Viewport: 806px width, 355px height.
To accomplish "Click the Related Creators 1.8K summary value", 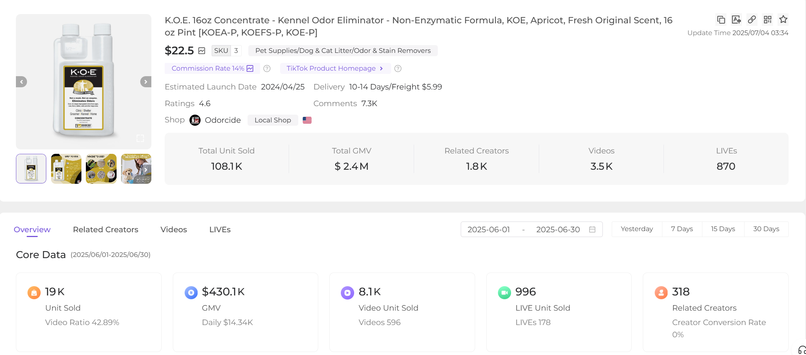I will point(477,166).
